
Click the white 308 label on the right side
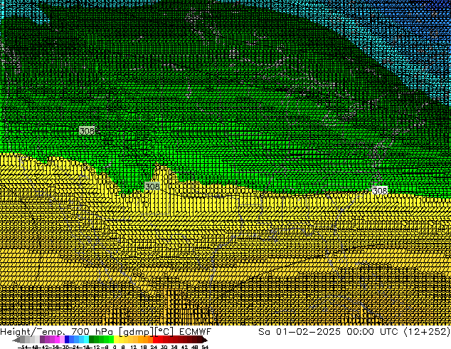coord(380,191)
